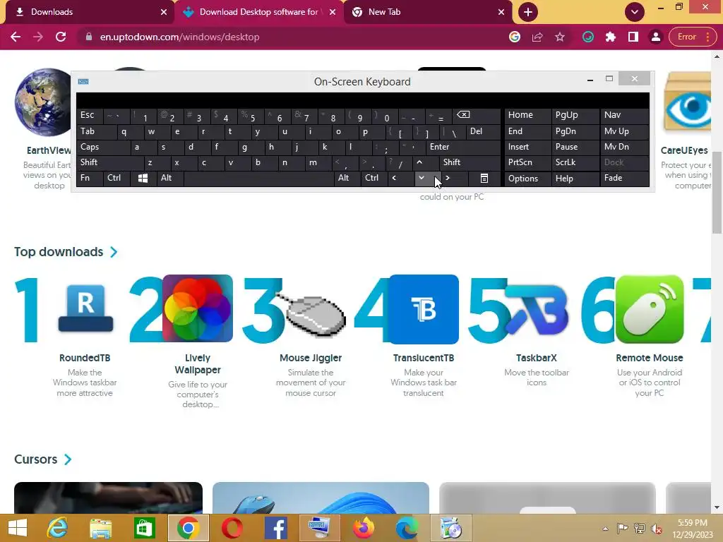Expand the tab search dropdown arrow

pos(635,12)
